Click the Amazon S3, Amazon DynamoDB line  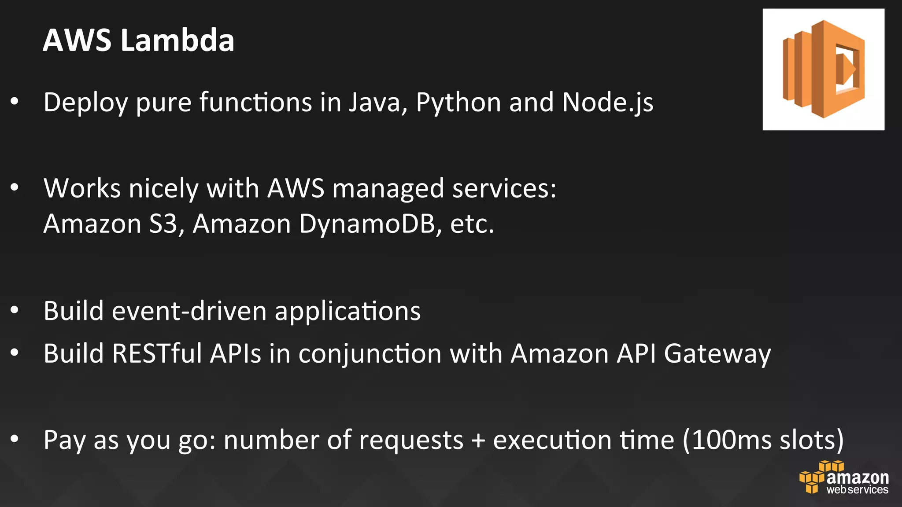(269, 224)
